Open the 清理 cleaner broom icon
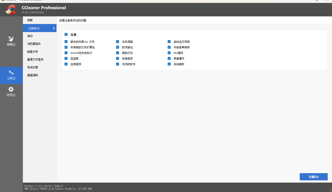Screen dimensions: 332x192 click(11, 39)
